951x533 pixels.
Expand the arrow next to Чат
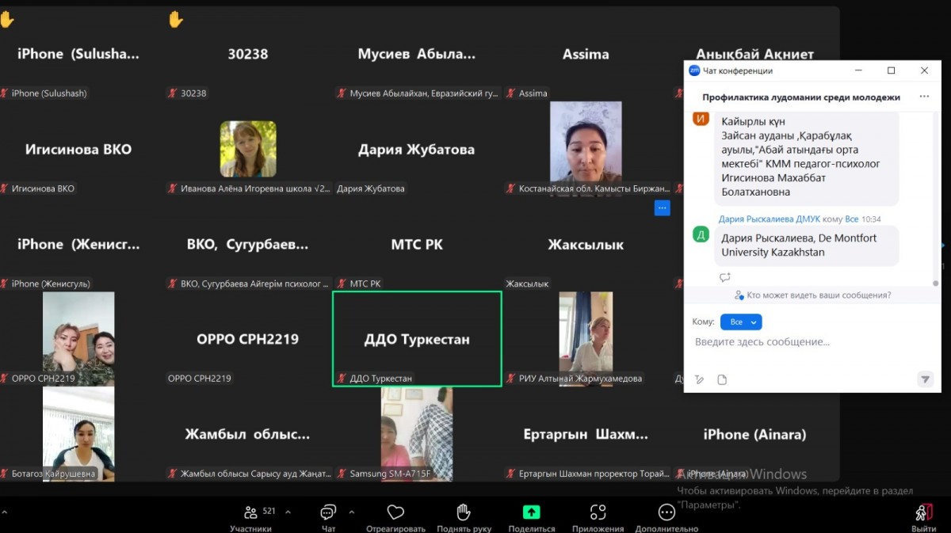352,512
